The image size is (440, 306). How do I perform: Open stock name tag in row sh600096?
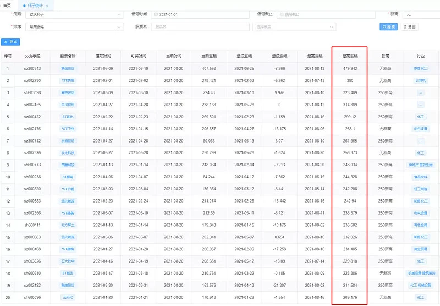pyautogui.click(x=68, y=297)
